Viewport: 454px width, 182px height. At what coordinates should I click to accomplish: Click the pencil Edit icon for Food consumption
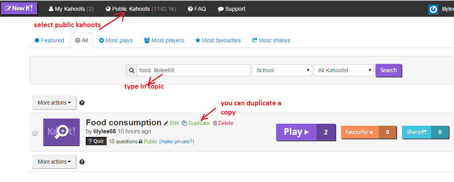(166, 123)
